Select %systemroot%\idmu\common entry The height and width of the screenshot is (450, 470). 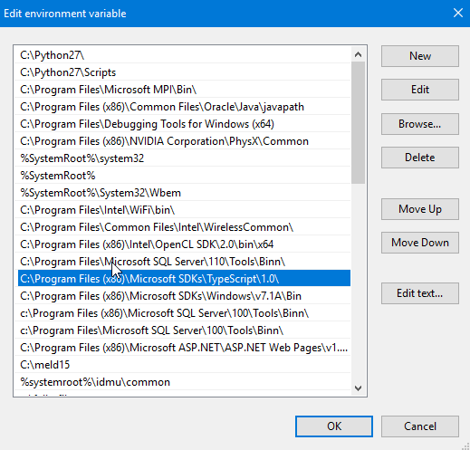click(x=184, y=382)
